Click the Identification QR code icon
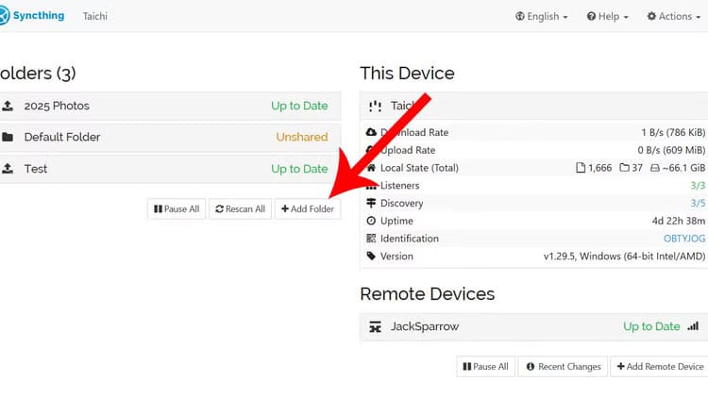Screen dimensions: 708x398 click(371, 239)
